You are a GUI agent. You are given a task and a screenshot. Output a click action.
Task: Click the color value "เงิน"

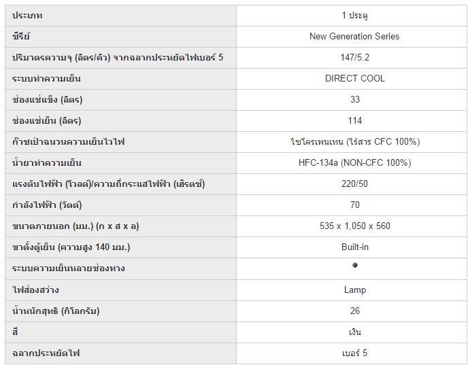354,332
